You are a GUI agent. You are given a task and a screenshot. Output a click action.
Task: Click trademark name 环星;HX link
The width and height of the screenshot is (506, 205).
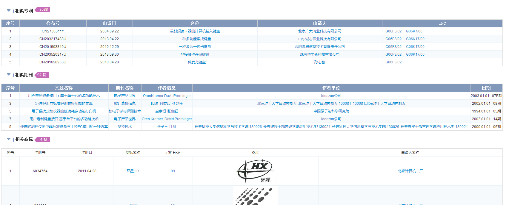pos(133,171)
